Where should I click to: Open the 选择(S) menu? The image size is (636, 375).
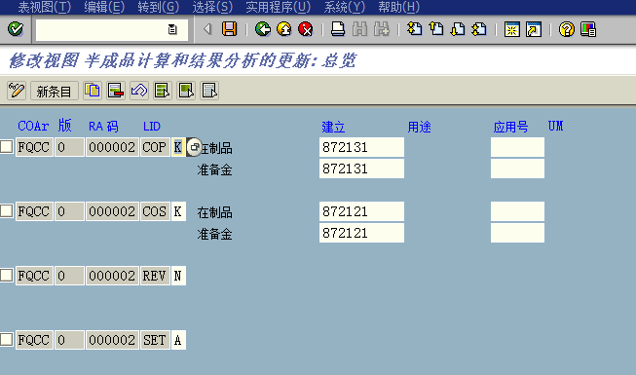212,7
